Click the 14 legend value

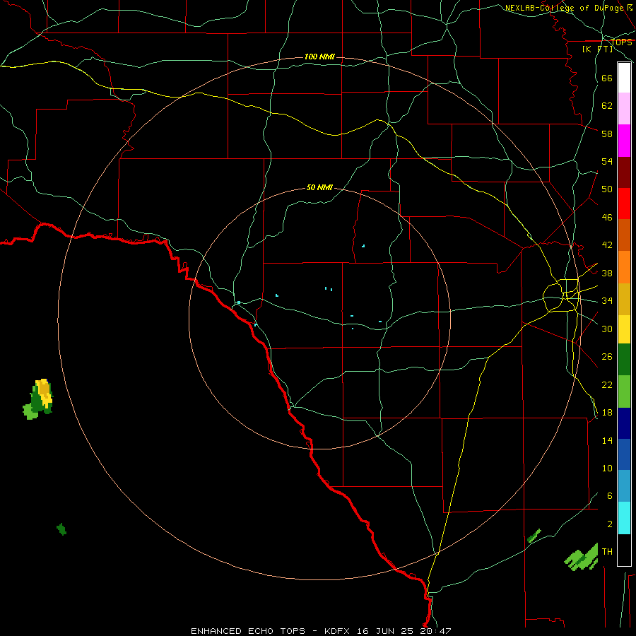point(607,440)
